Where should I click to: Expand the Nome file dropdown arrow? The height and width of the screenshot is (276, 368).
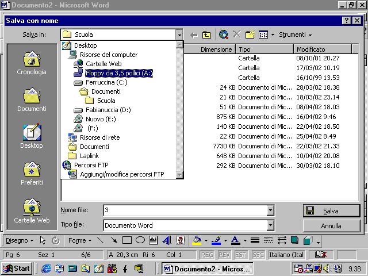click(x=270, y=210)
